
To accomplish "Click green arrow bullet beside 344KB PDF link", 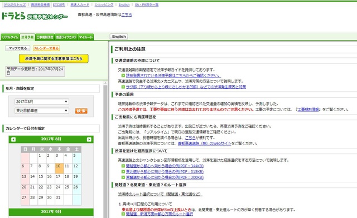I will click(x=123, y=166).
